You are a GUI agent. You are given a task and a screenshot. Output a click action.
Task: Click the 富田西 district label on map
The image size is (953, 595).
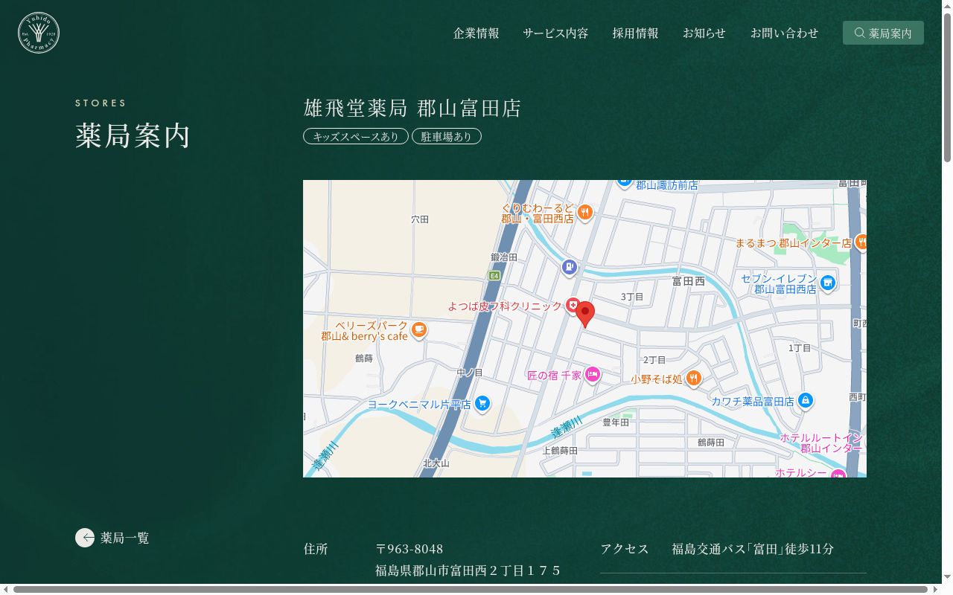point(688,281)
